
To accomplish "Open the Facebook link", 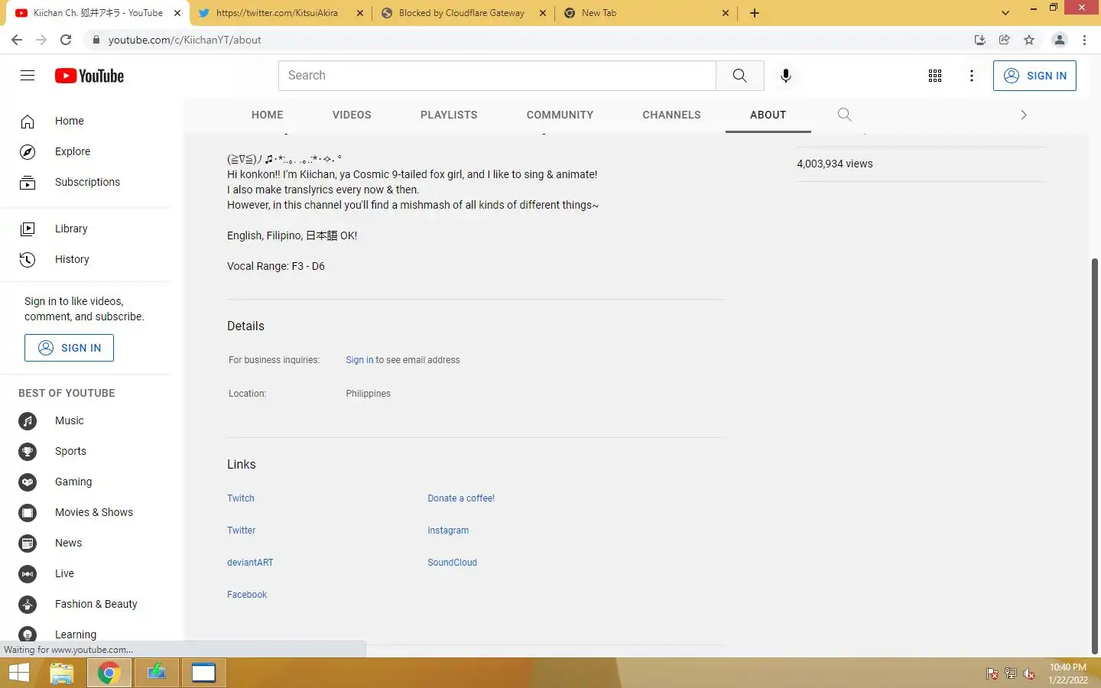I will (x=247, y=595).
